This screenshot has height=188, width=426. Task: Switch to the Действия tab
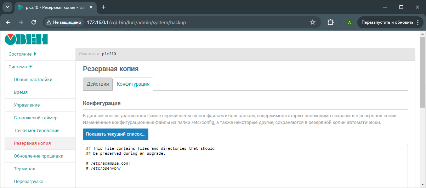98,84
